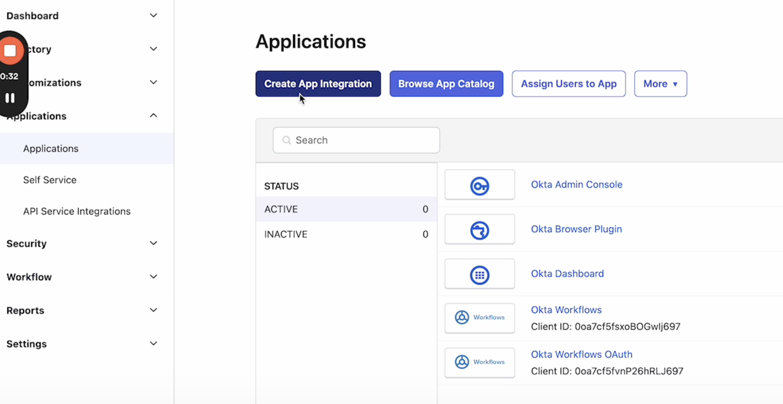783x404 pixels.
Task: Open Applications submenu item in sidebar
Action: (x=86, y=149)
